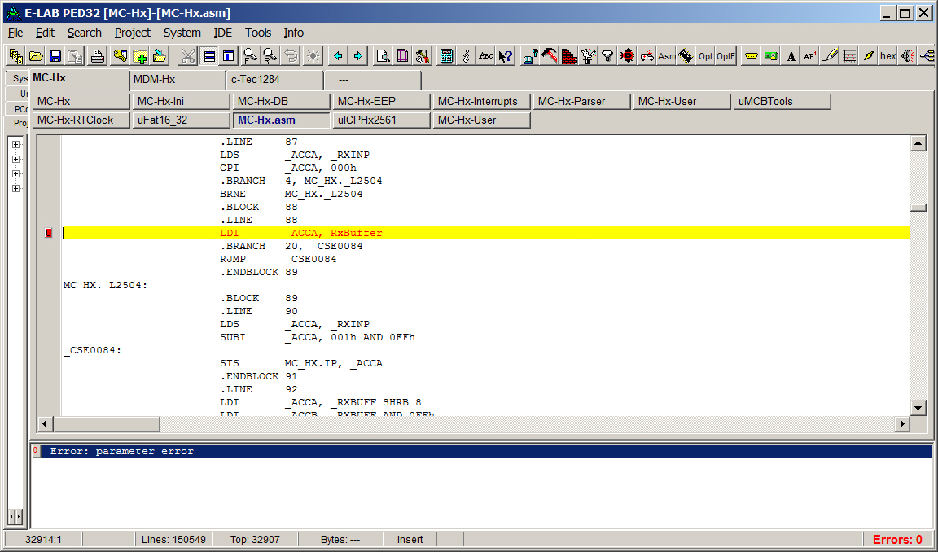This screenshot has height=552, width=938.
Task: Click the red curve chart icon
Action: 849,56
